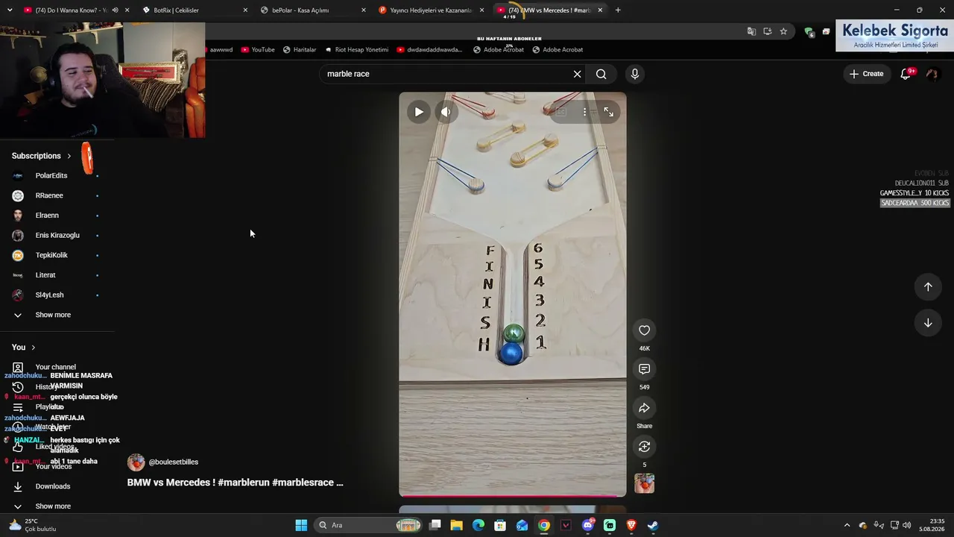
Task: Open Microsoft Edge from the taskbar
Action: pos(478,525)
